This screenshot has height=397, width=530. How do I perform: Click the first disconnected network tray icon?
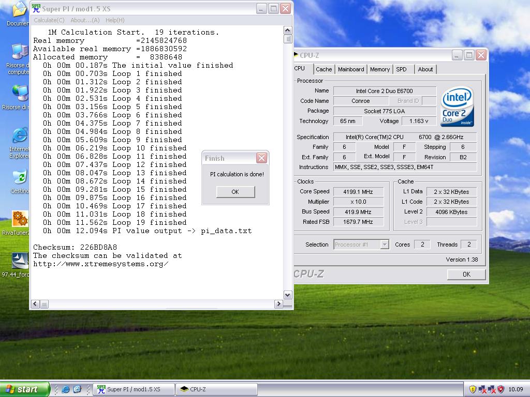(482, 389)
